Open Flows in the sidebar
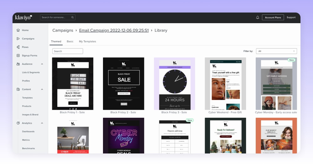313x166 pixels. pos(25,47)
